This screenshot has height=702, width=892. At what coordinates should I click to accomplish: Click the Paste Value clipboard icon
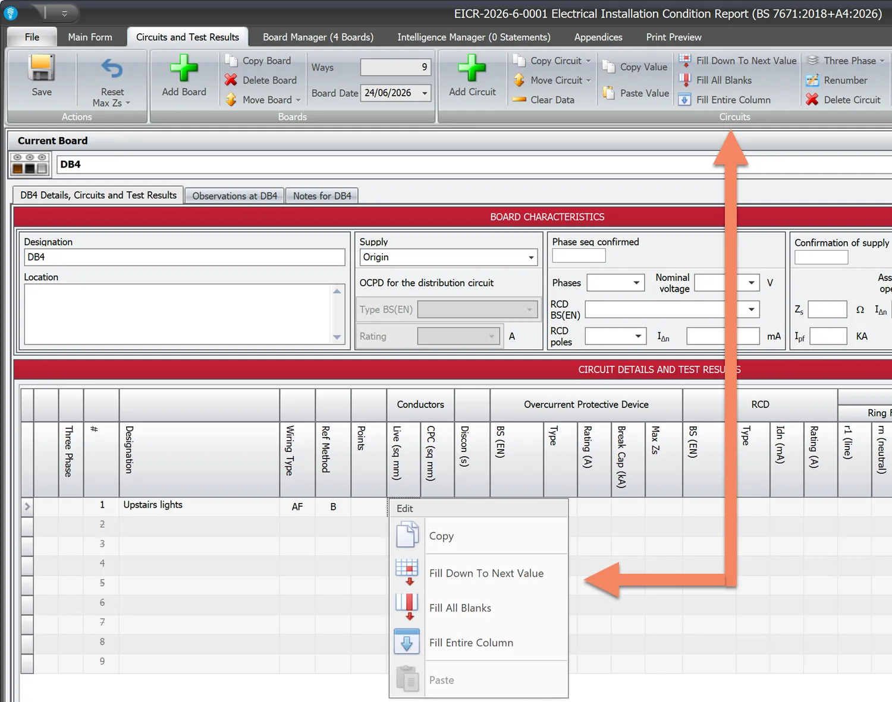point(608,93)
